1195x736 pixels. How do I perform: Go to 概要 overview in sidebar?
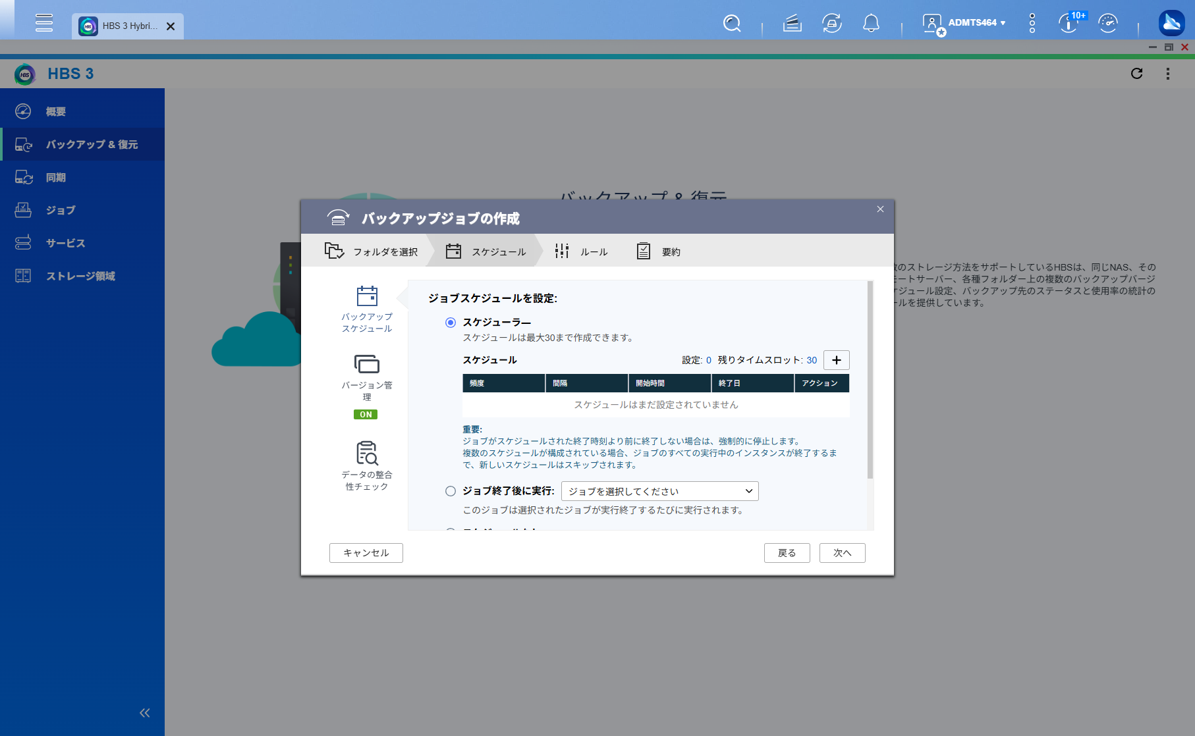coord(82,111)
